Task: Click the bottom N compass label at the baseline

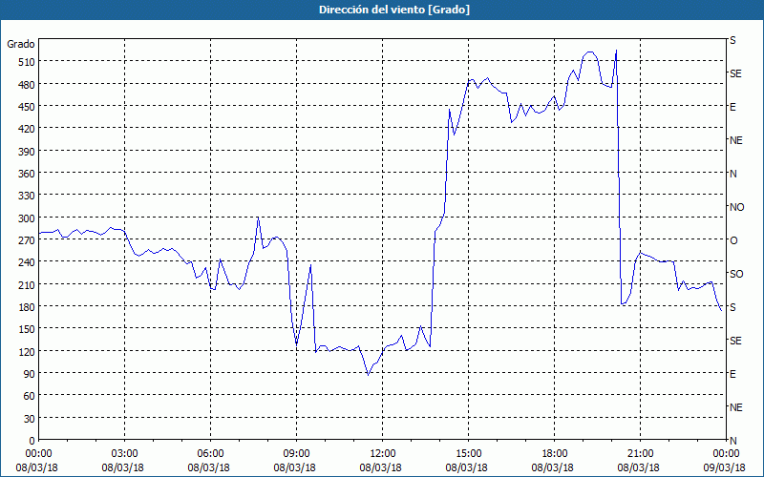Action: [733, 441]
